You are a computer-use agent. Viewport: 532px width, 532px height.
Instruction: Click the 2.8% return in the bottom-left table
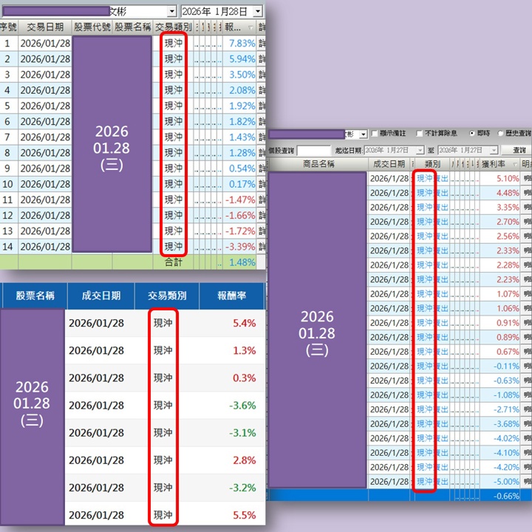click(245, 461)
